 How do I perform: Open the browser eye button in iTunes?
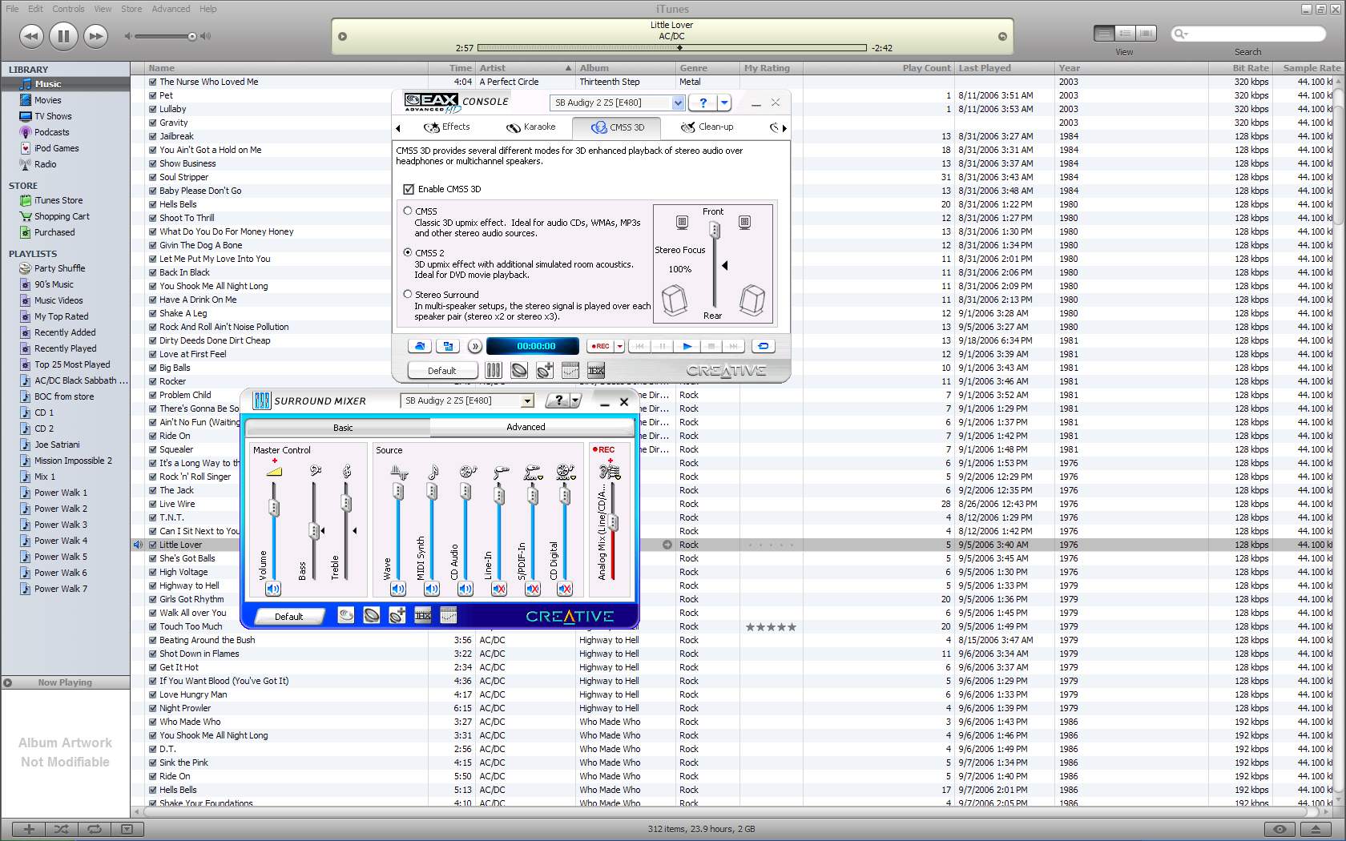click(x=1280, y=829)
